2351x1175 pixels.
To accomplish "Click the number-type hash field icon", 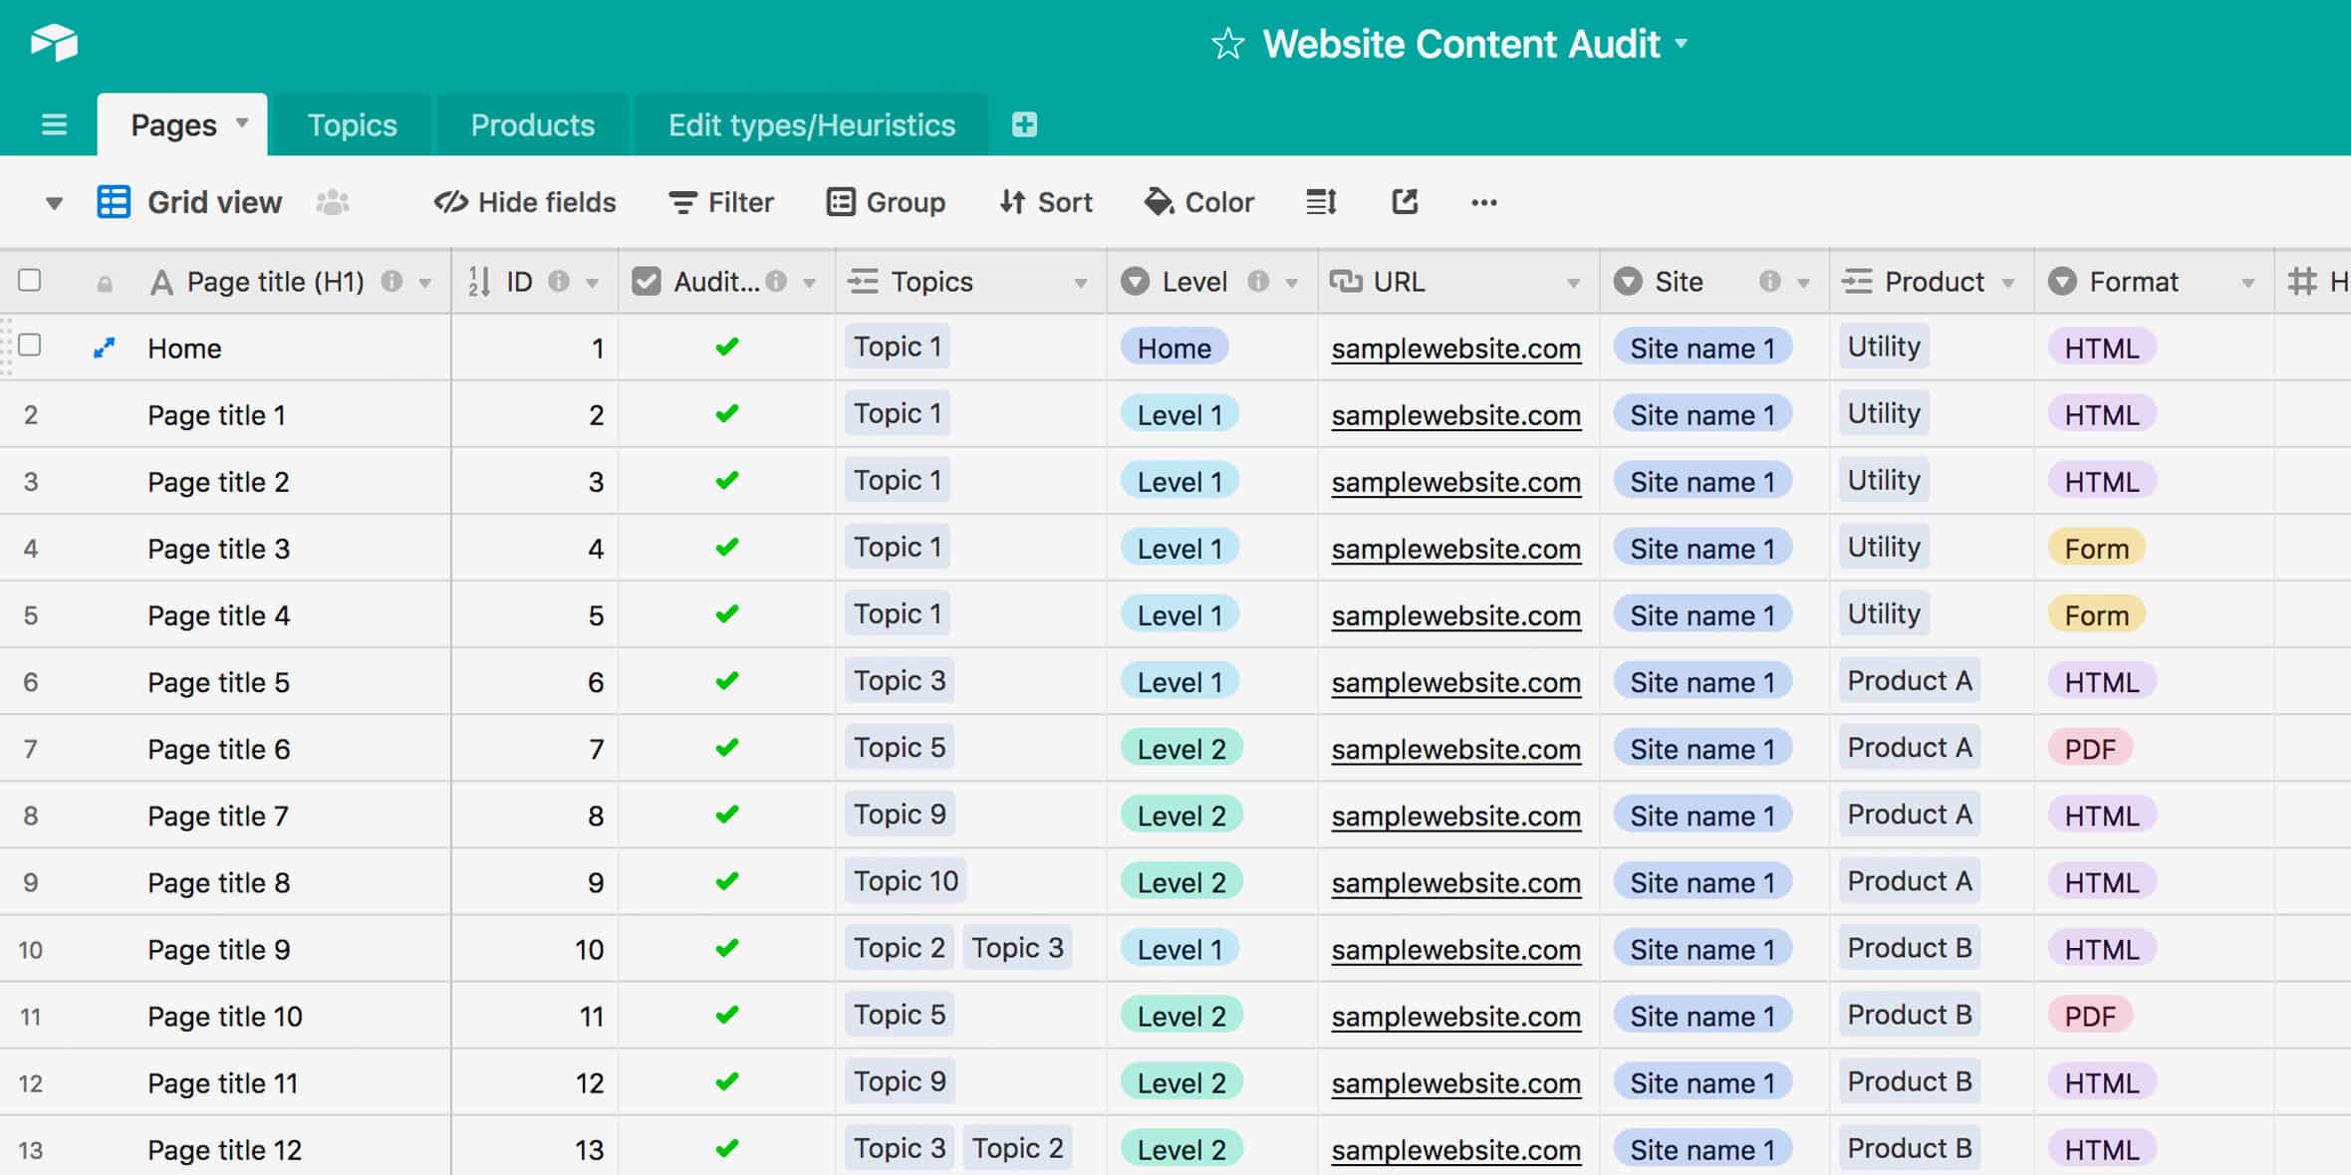I will (x=2302, y=282).
